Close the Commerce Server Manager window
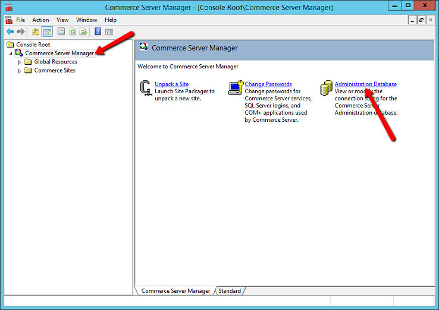439x310 pixels. 425,5
